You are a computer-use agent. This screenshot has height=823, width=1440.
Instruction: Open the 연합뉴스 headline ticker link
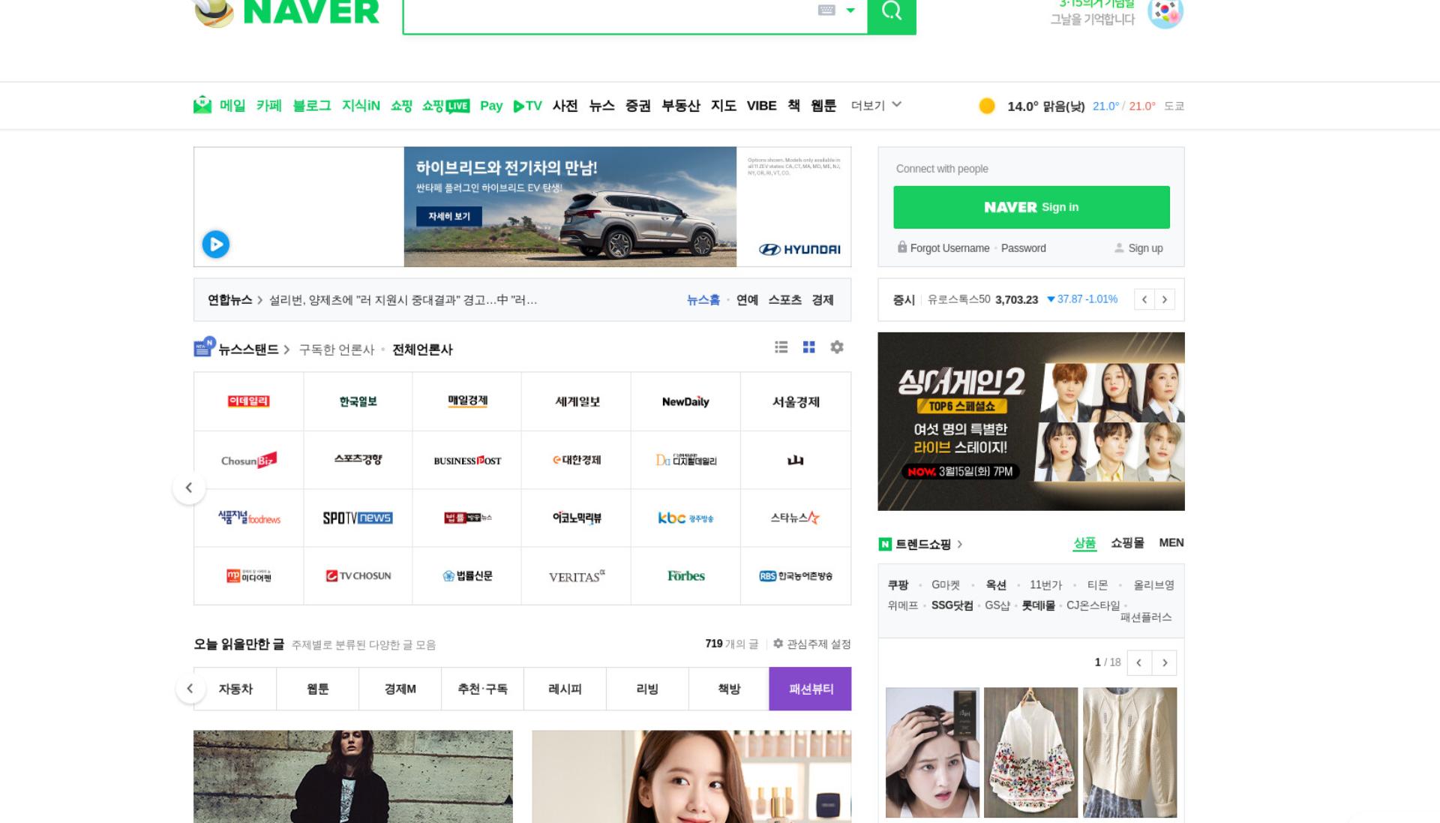[x=403, y=300]
